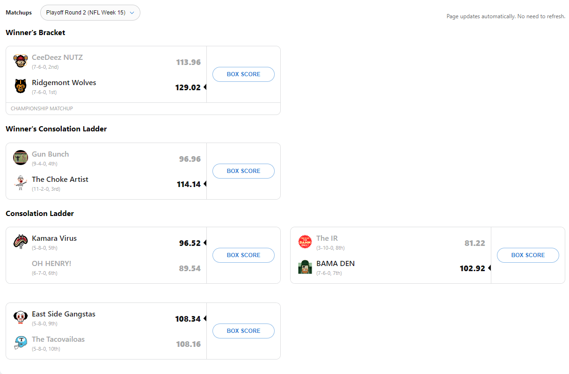Open Box Score for Gun Bunch matchup
The height and width of the screenshot is (374, 569).
tap(243, 171)
